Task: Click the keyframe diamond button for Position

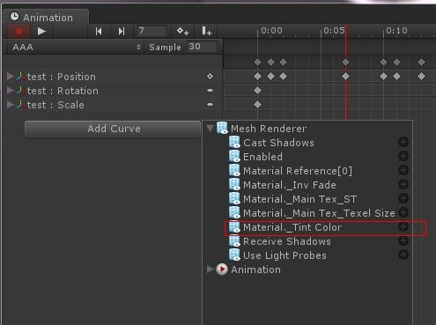Action: point(210,77)
